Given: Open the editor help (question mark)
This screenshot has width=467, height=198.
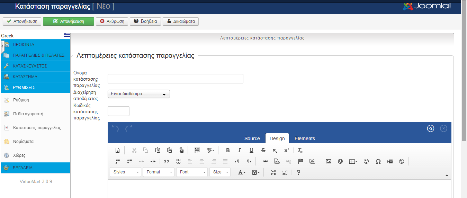Looking at the screenshot, I should (298, 172).
